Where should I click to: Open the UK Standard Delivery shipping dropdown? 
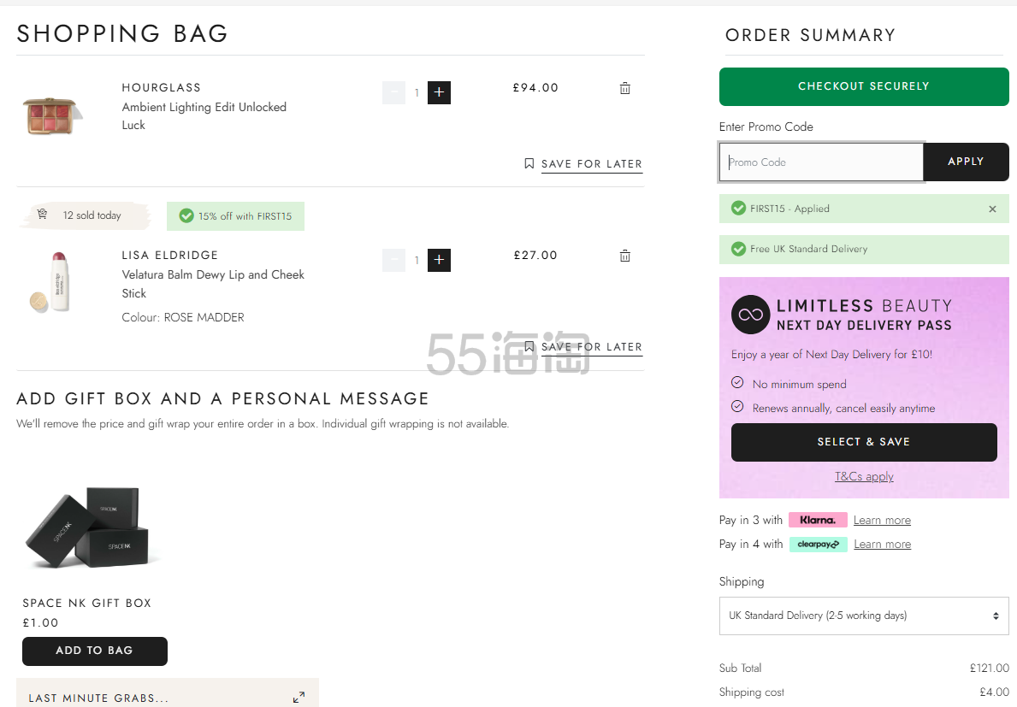pos(864,616)
